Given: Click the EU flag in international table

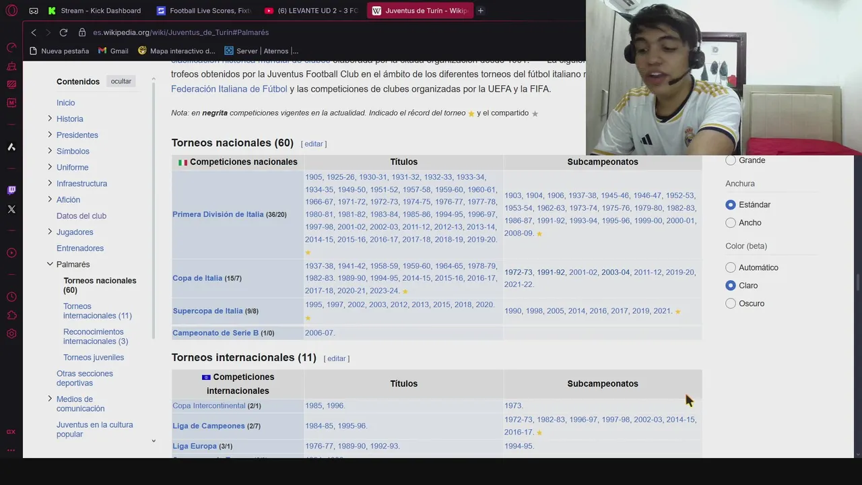Looking at the screenshot, I should [206, 377].
